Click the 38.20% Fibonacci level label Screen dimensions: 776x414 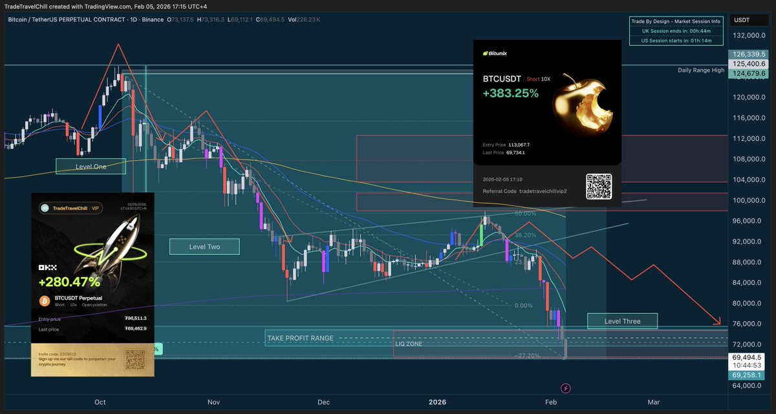525,236
